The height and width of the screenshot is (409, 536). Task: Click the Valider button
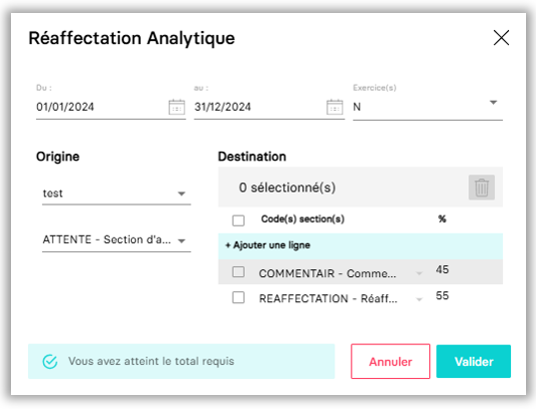pyautogui.click(x=473, y=361)
